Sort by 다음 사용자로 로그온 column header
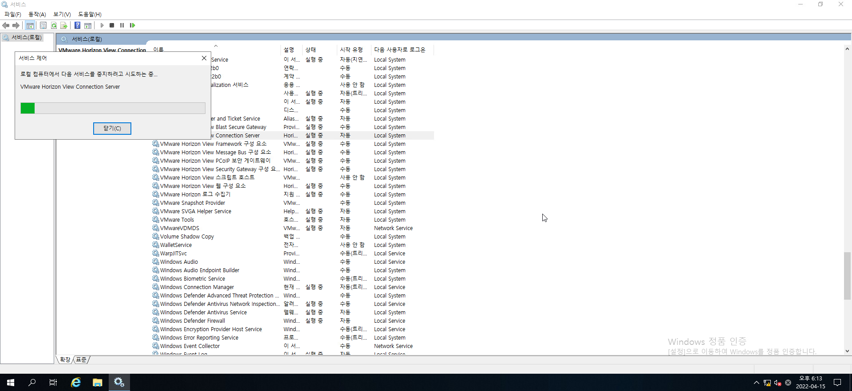This screenshot has height=391, width=852. 402,50
